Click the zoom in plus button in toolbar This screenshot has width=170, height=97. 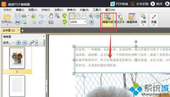click(x=92, y=22)
